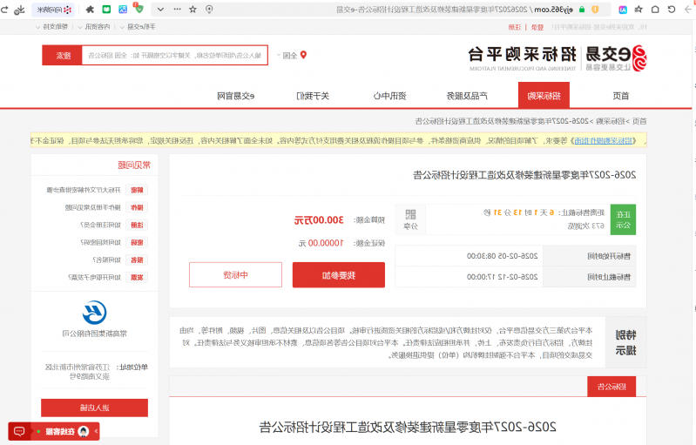
Task: Open the puzzle-piece extensions icon
Action: (90, 10)
